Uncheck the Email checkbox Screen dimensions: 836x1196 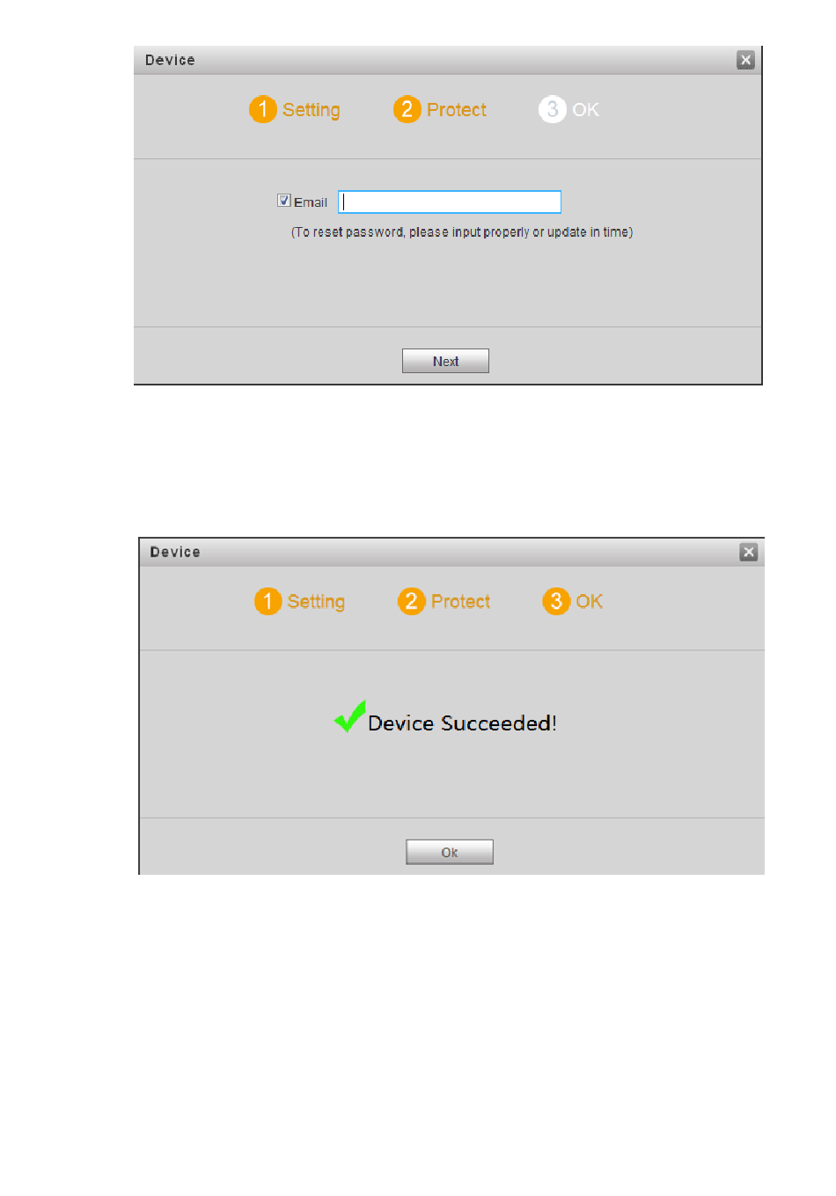pos(284,201)
